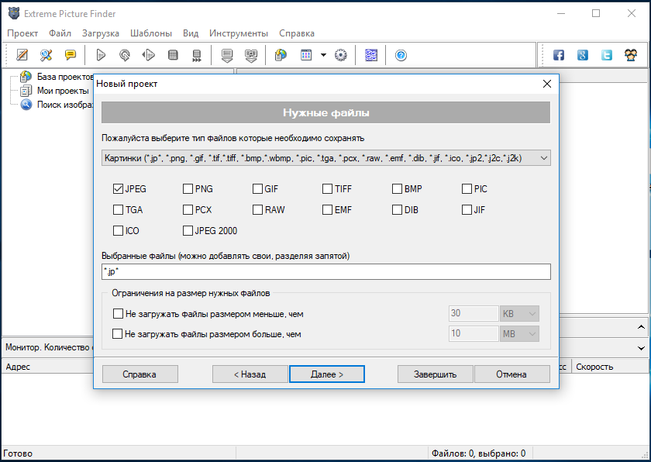This screenshot has width=651, height=462.
Task: Click the maximum size field showing 10
Action: click(x=474, y=334)
